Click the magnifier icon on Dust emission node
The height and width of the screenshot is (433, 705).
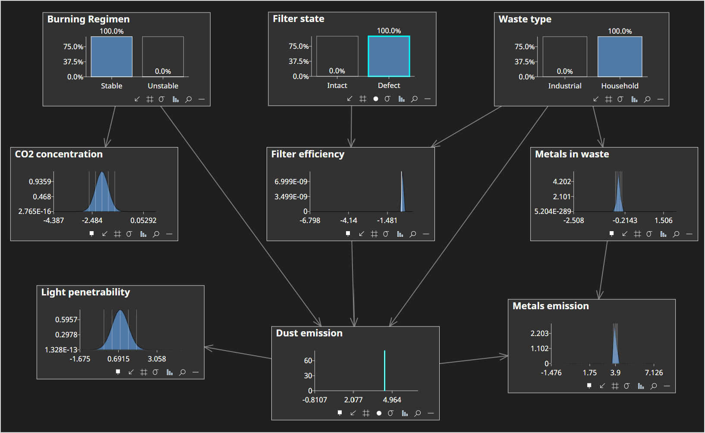tap(417, 413)
